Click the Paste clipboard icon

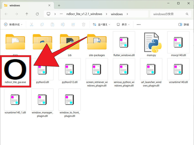52,25
